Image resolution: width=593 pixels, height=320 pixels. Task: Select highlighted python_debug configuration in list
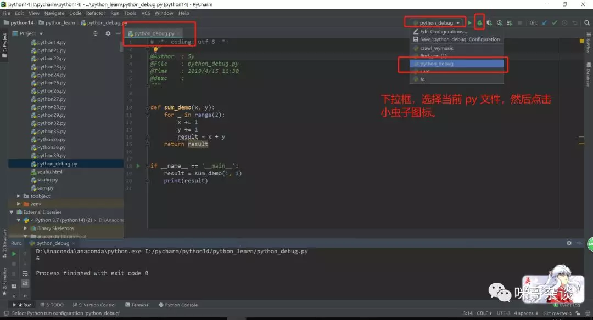point(456,64)
